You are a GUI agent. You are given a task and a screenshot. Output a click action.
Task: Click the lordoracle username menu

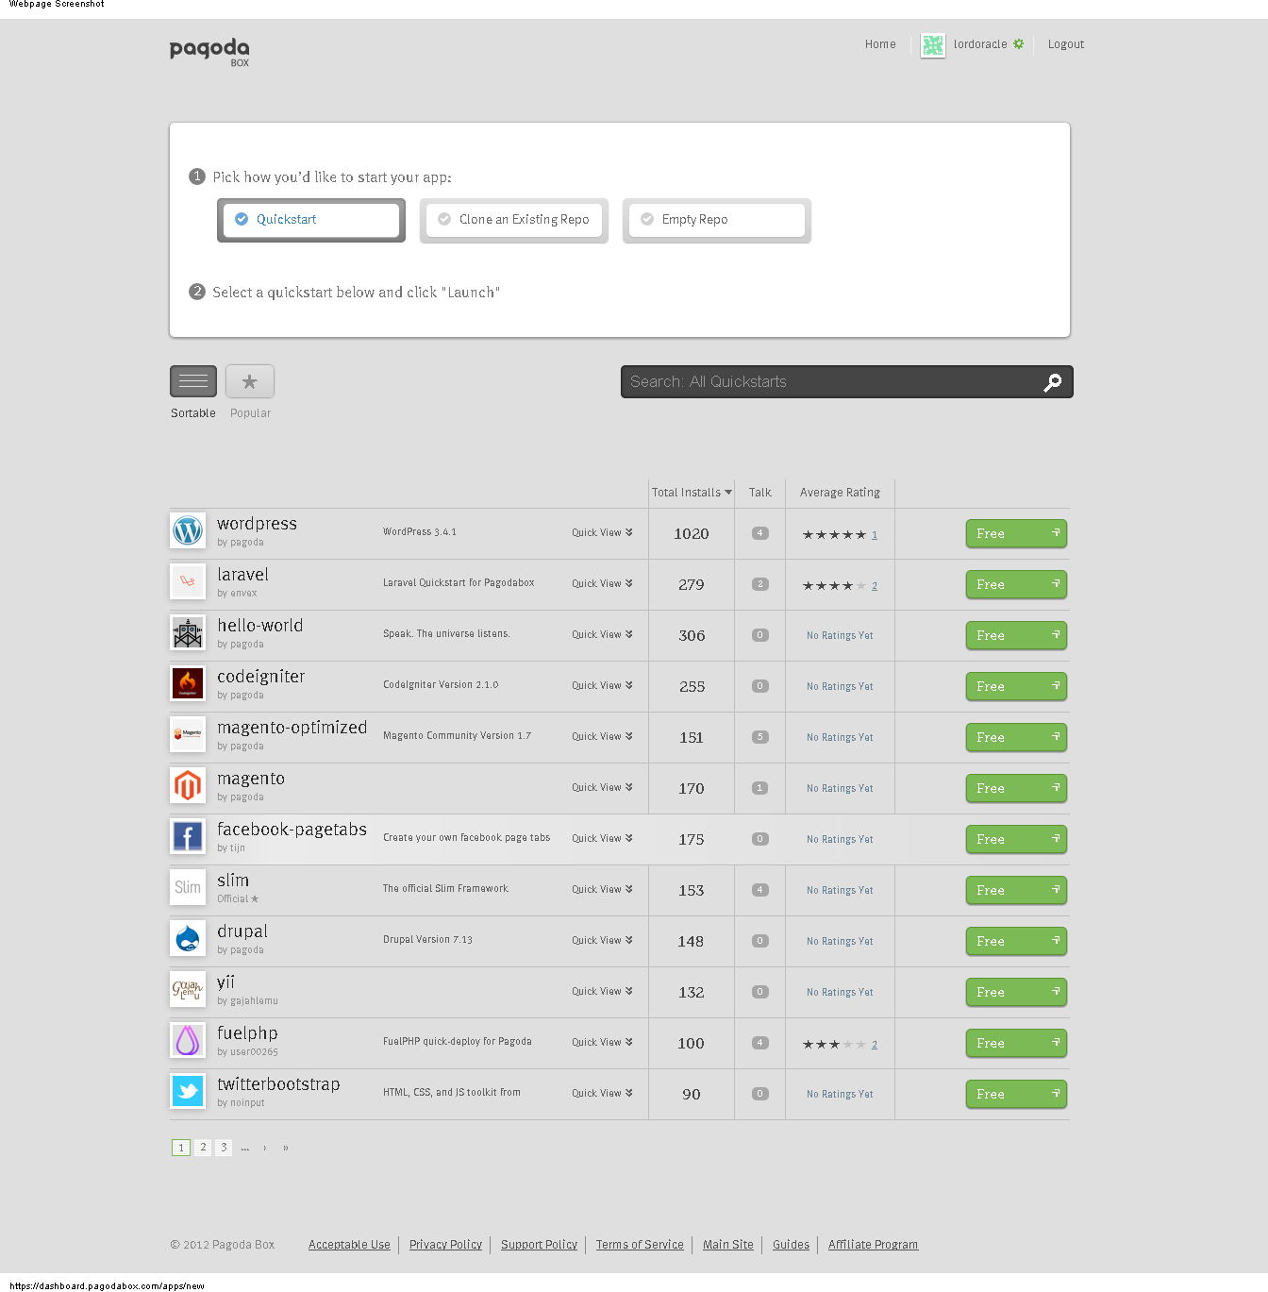980,44
